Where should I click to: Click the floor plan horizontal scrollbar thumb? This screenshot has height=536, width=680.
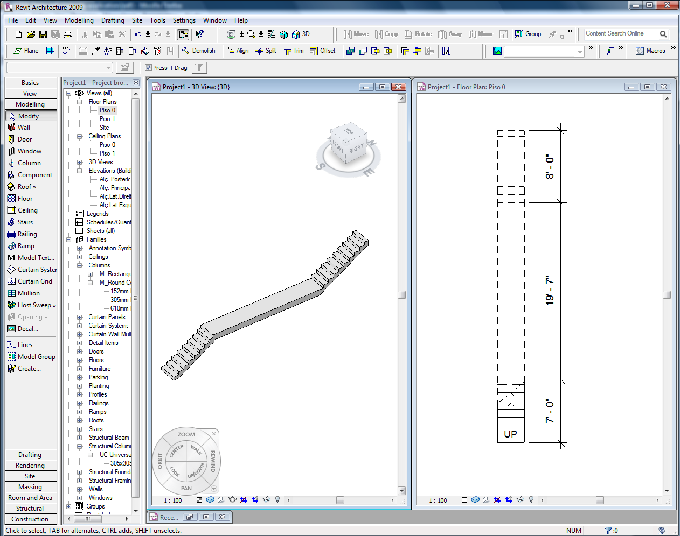600,500
